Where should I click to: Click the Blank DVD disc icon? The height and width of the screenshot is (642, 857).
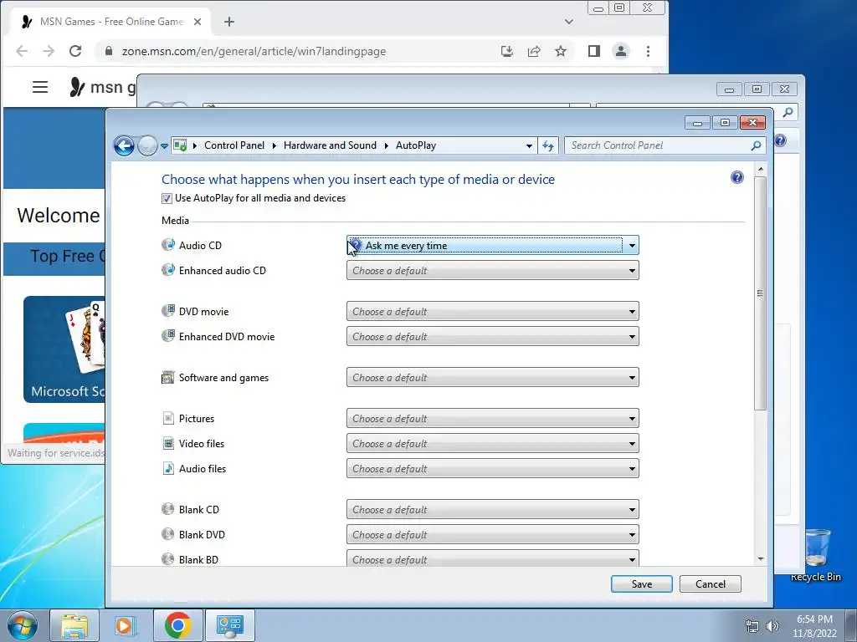pos(167,534)
